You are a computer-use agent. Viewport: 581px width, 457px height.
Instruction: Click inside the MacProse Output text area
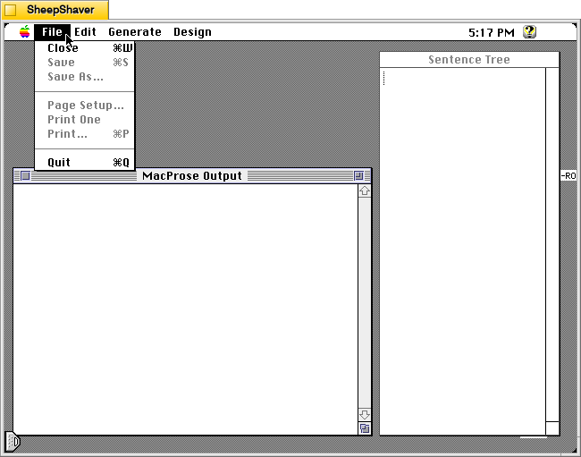(x=186, y=309)
